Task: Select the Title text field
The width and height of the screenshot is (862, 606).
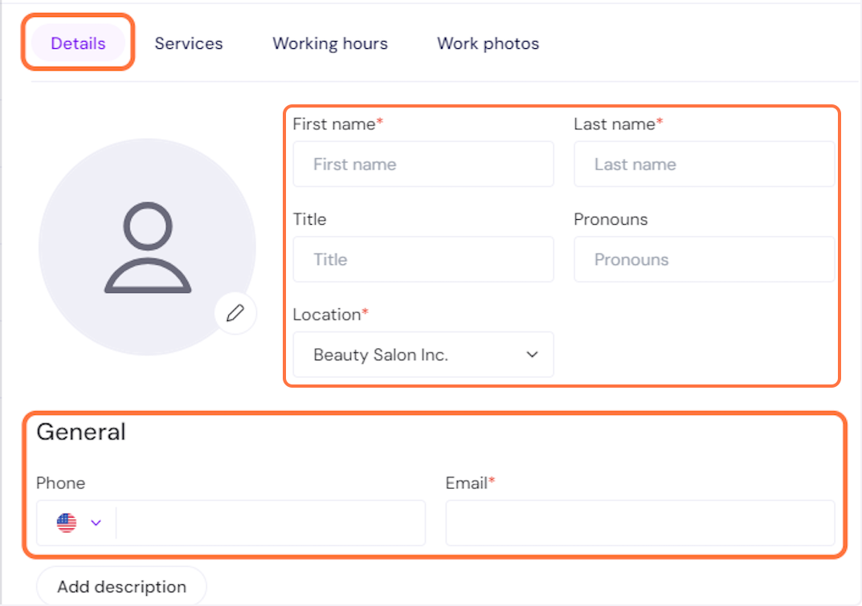Action: (x=423, y=259)
